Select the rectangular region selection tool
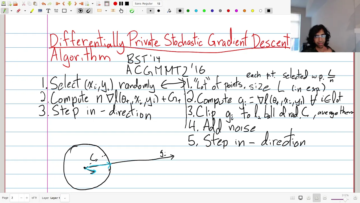The height and width of the screenshot is (203, 360). tap(99, 11)
